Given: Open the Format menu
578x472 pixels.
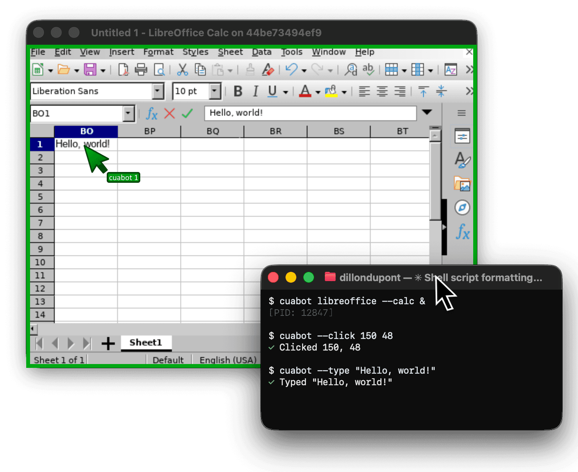Looking at the screenshot, I should [x=158, y=52].
